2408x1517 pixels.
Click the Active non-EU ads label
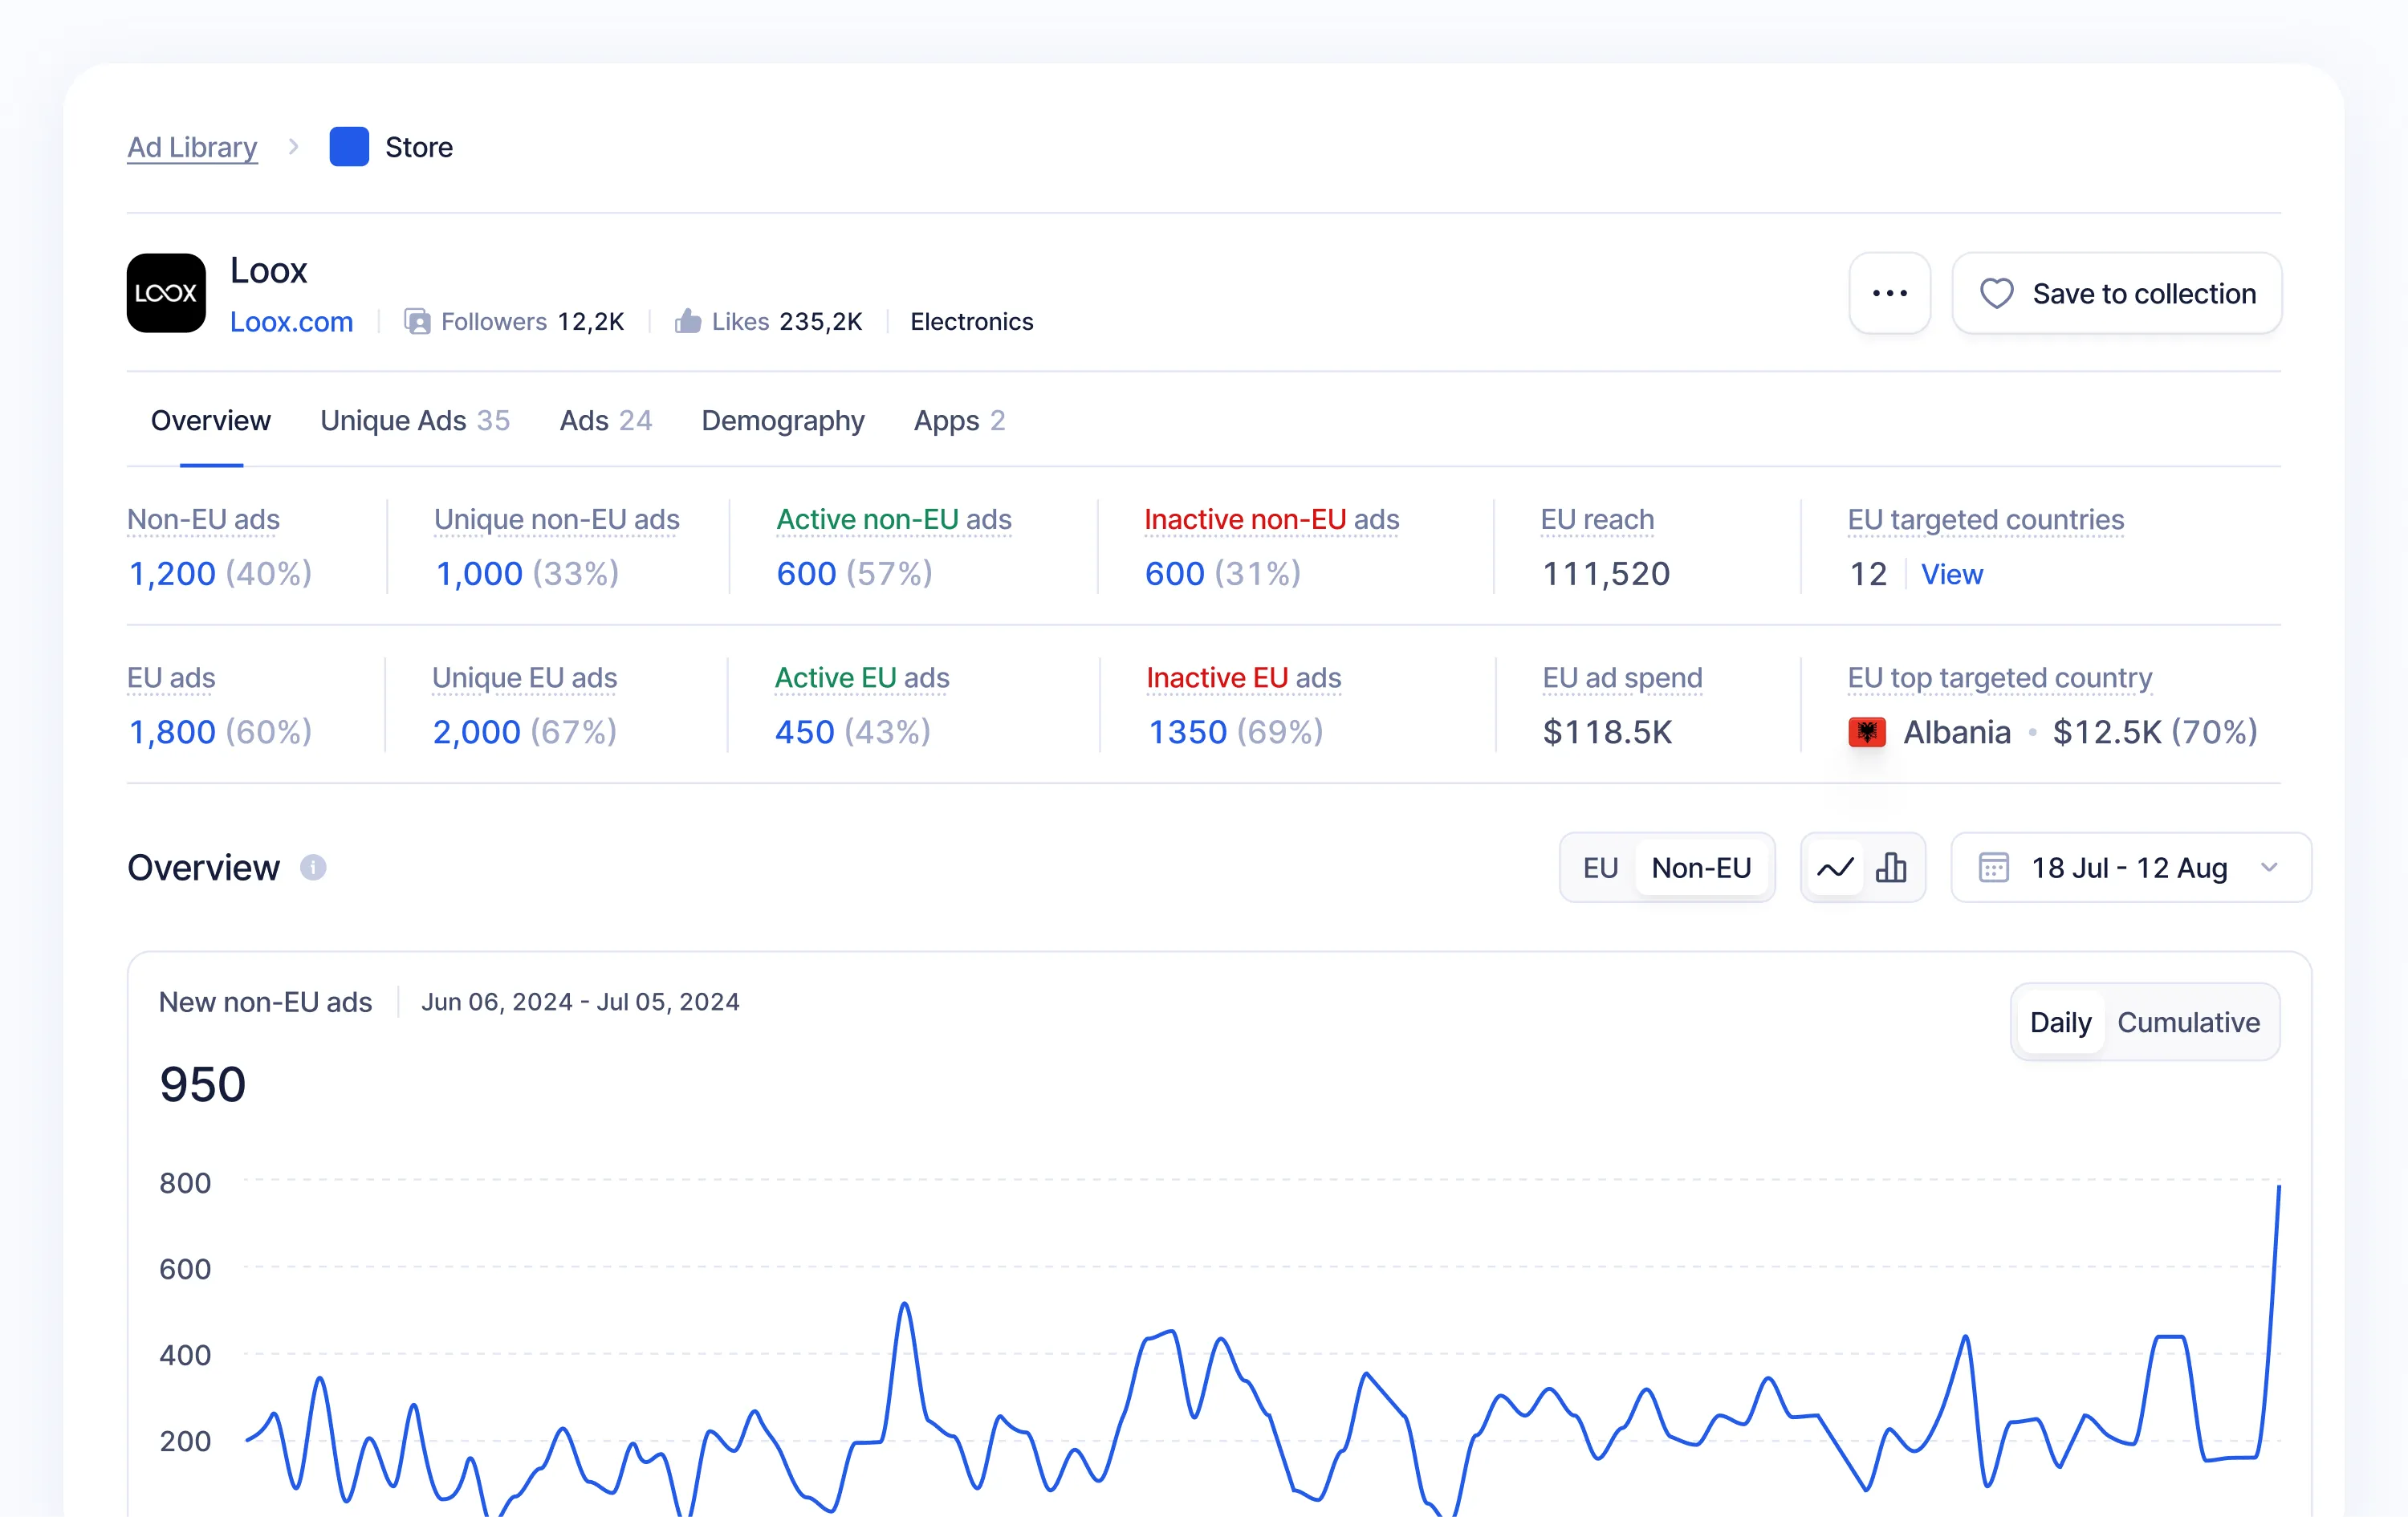coord(894,519)
